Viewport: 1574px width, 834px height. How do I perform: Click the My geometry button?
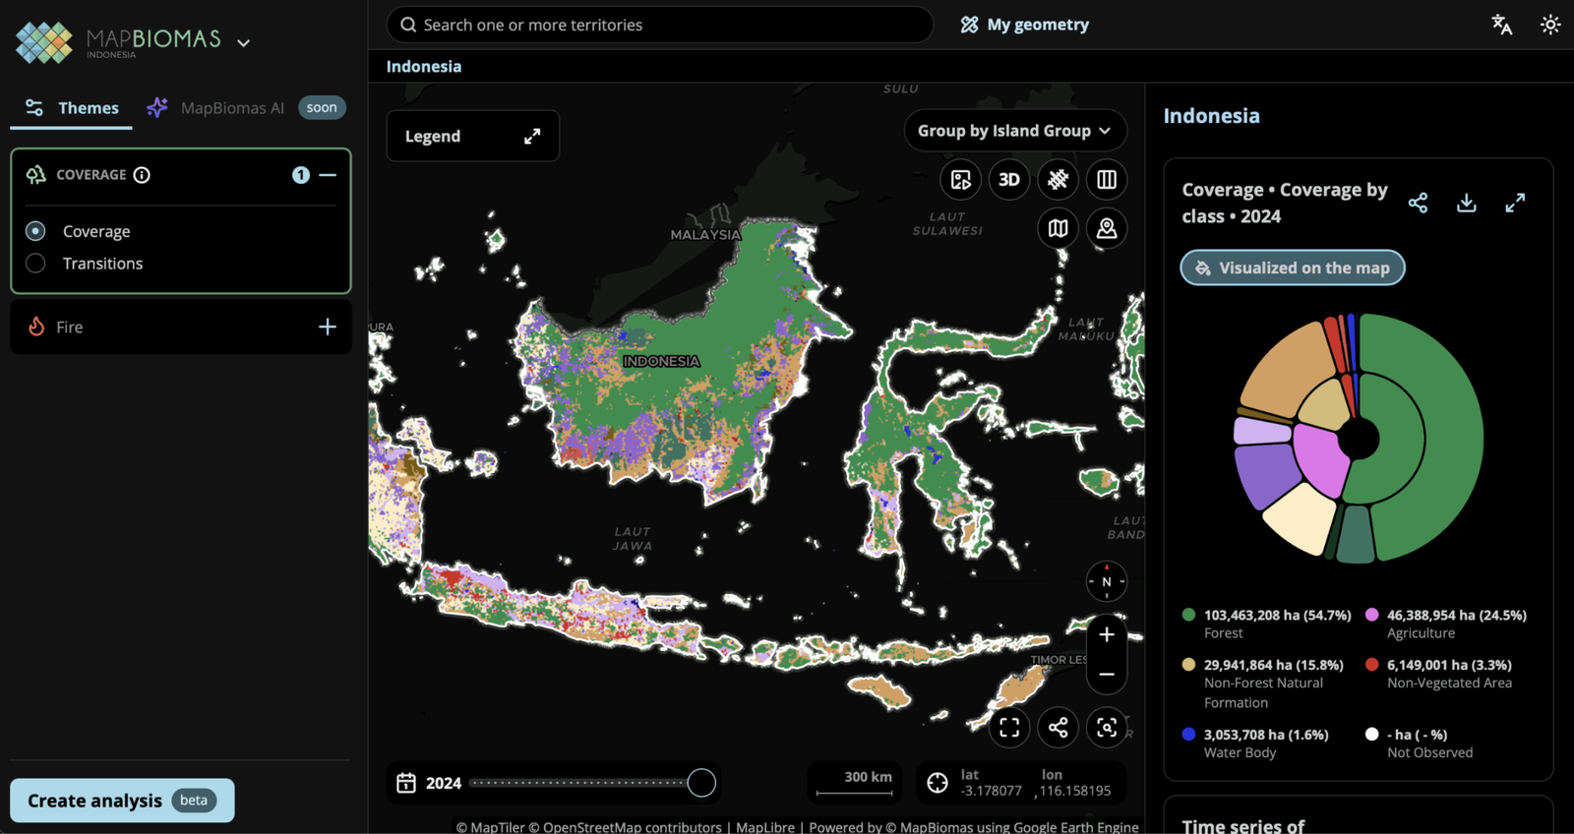[x=1025, y=25]
